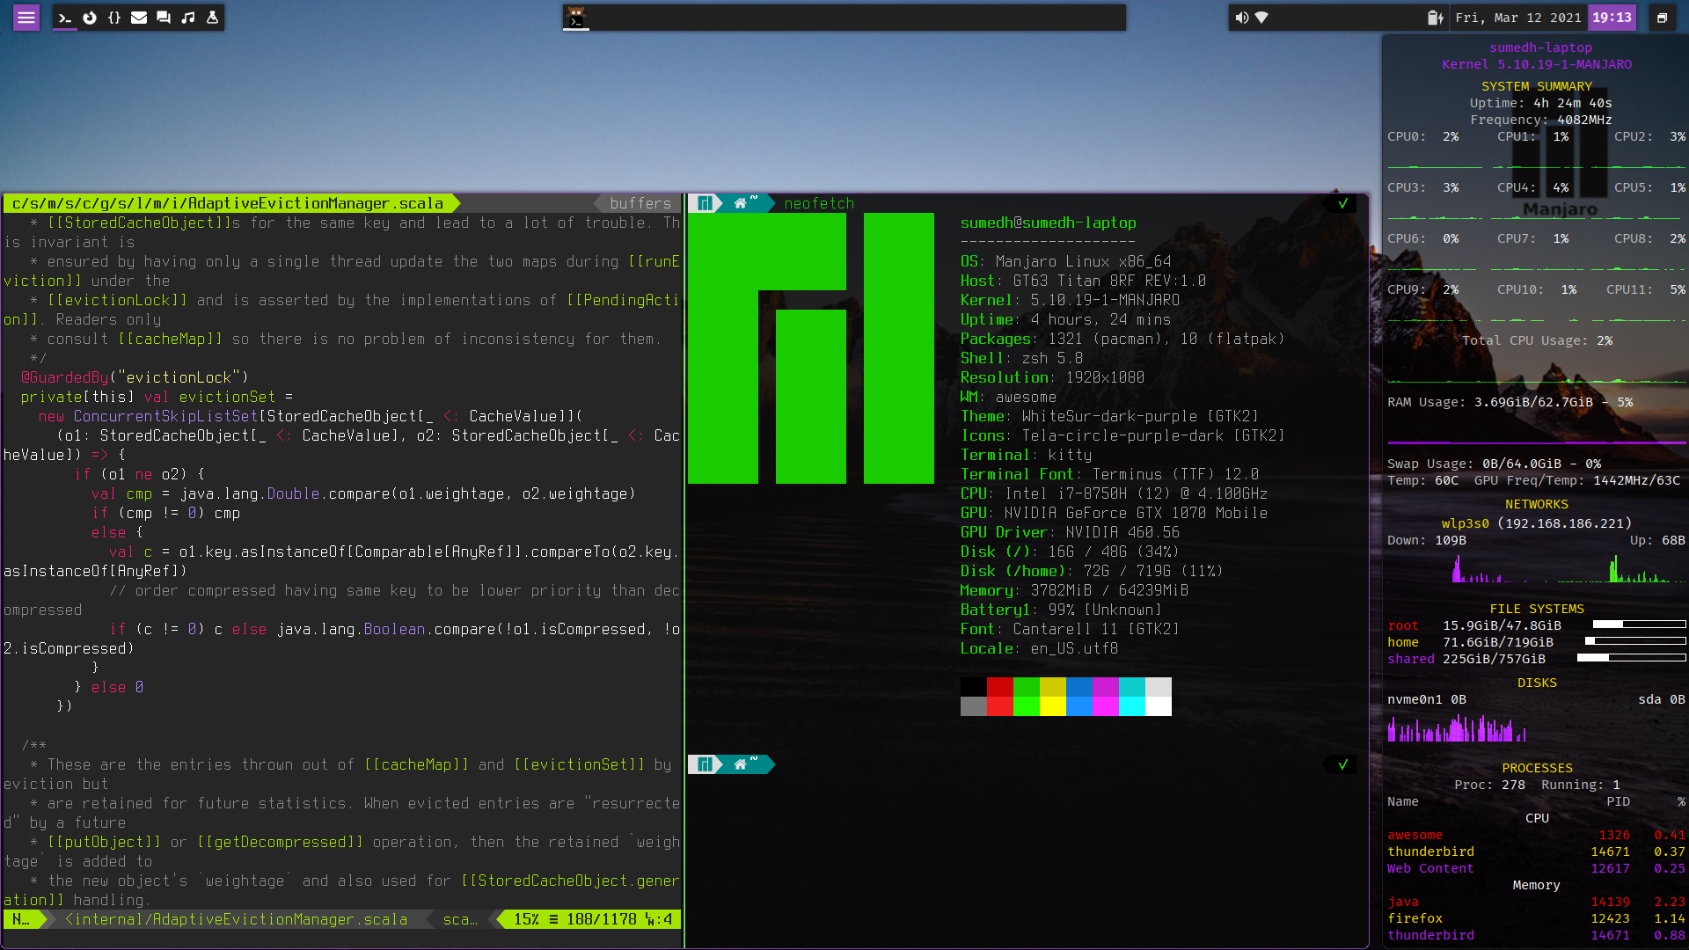Click the Shell: zsh 5.8 line

pos(1022,359)
